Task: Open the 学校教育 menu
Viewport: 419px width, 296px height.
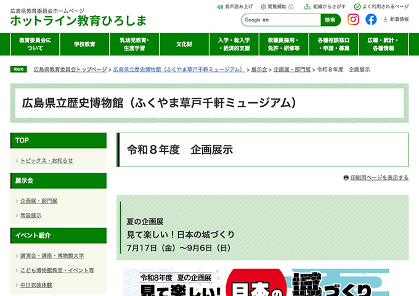Action: tap(84, 44)
